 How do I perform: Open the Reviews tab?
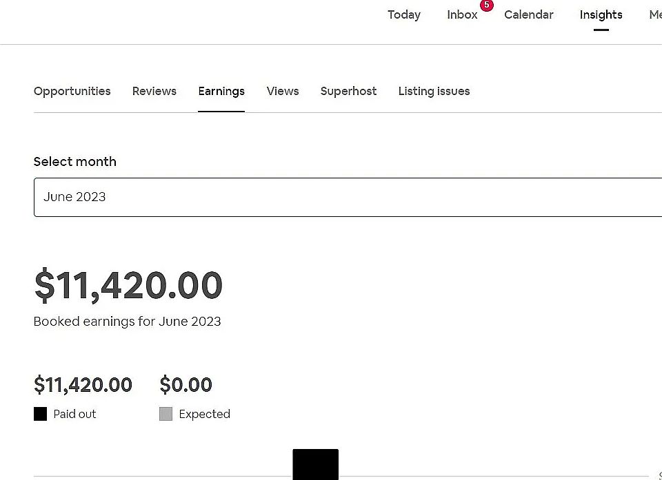(154, 91)
